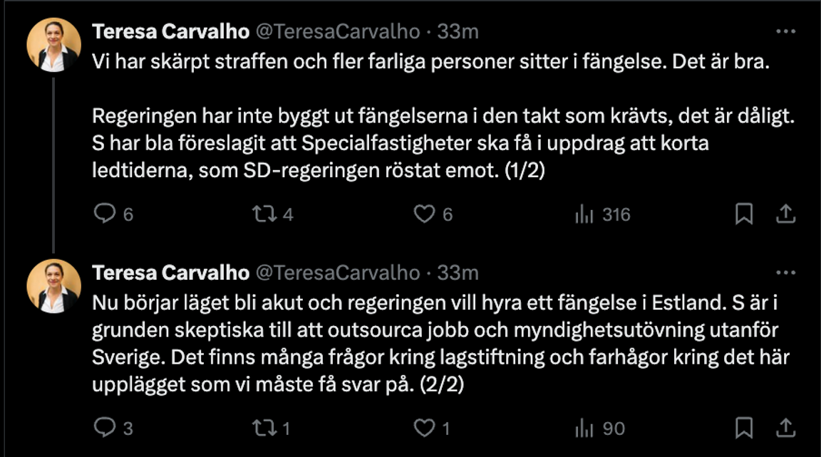Share the second tweet about Estland
The height and width of the screenshot is (457, 821).
(x=785, y=428)
